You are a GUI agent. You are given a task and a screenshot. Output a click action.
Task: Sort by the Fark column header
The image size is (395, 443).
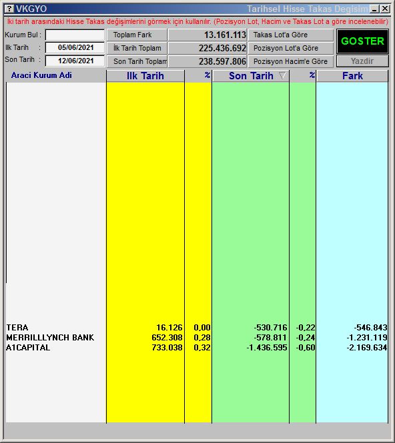tap(352, 76)
